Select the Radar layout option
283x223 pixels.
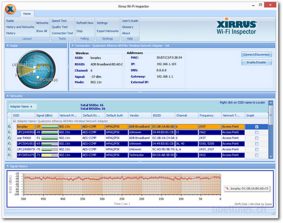pos(10,21)
